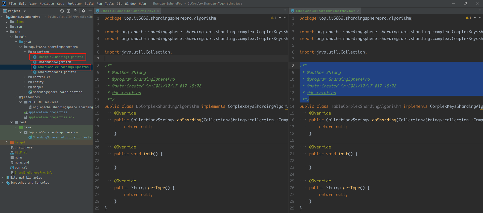Hide the Project tool window
483x213 pixels.
[x=90, y=11]
